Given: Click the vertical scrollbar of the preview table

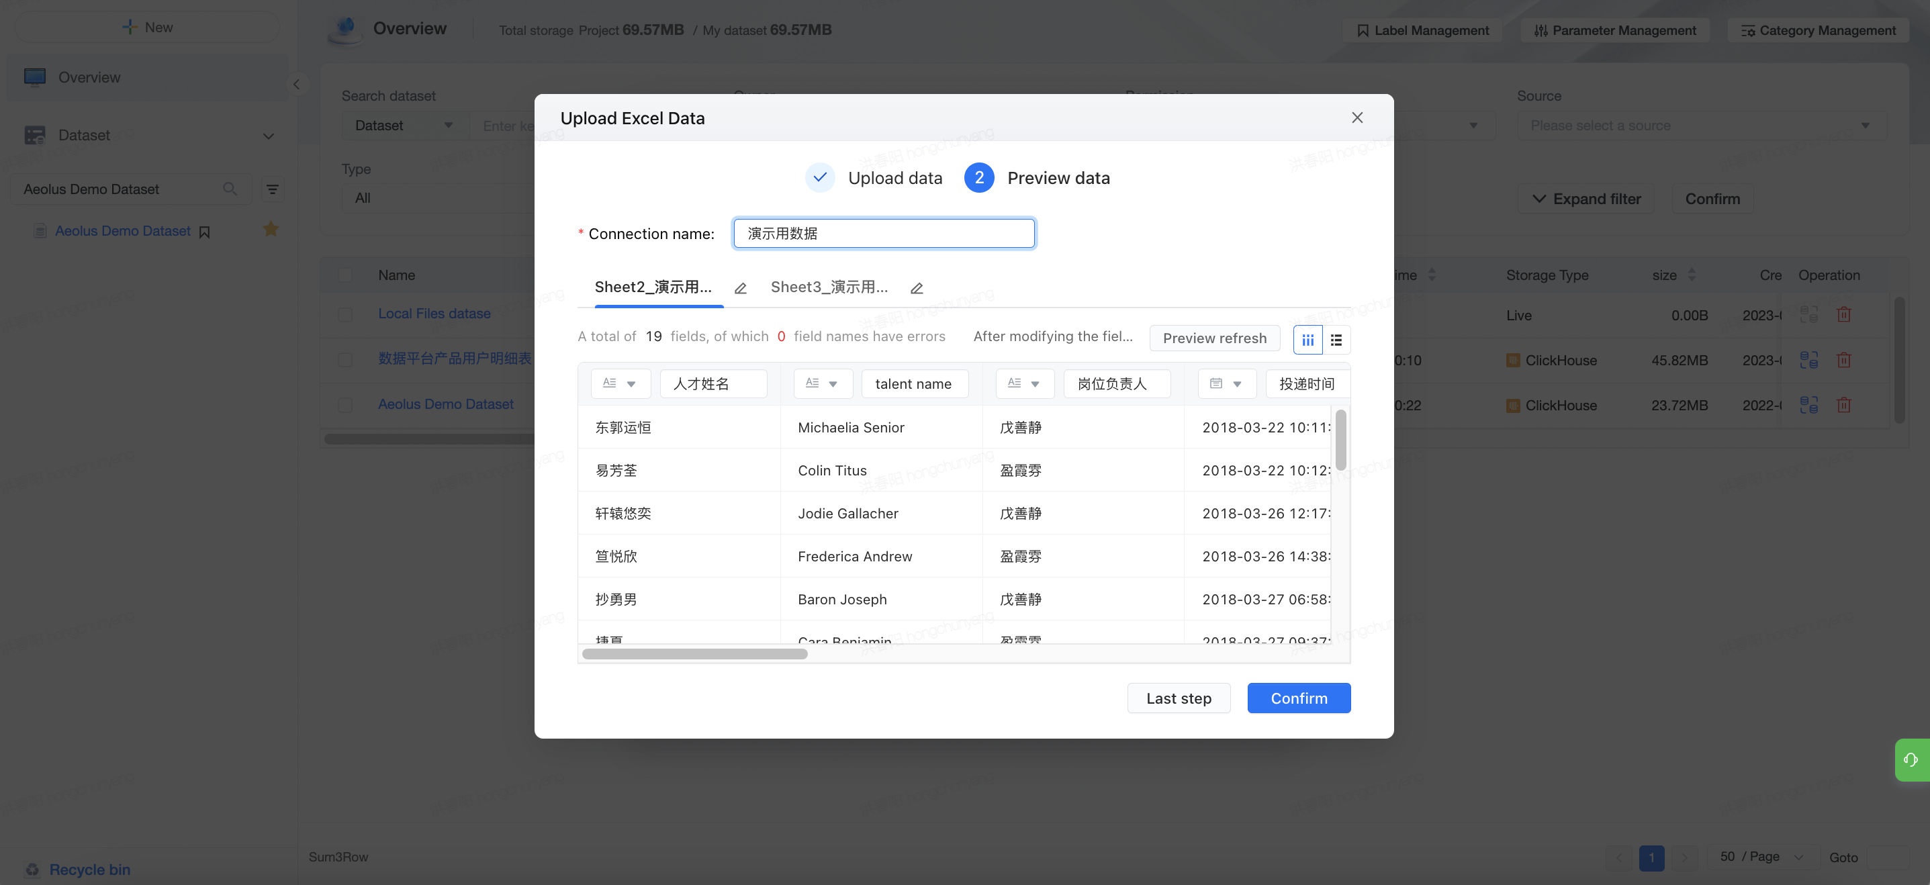Looking at the screenshot, I should pyautogui.click(x=1340, y=440).
